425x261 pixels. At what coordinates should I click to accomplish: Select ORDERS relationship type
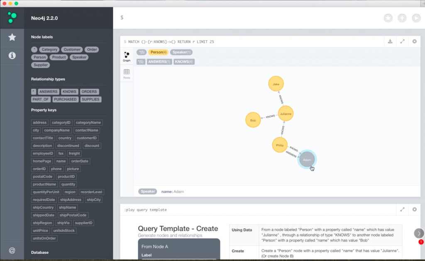(89, 92)
